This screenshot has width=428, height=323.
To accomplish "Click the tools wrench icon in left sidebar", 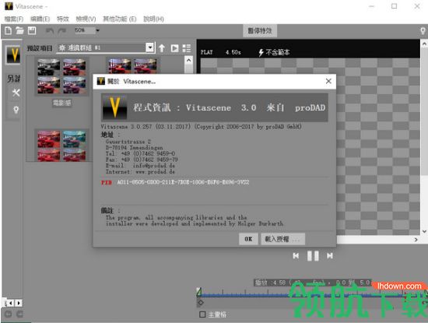I will pyautogui.click(x=16, y=93).
